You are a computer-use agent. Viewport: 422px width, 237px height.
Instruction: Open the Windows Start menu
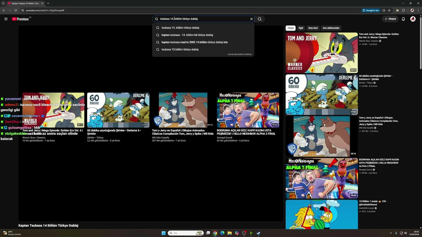pyautogui.click(x=164, y=233)
